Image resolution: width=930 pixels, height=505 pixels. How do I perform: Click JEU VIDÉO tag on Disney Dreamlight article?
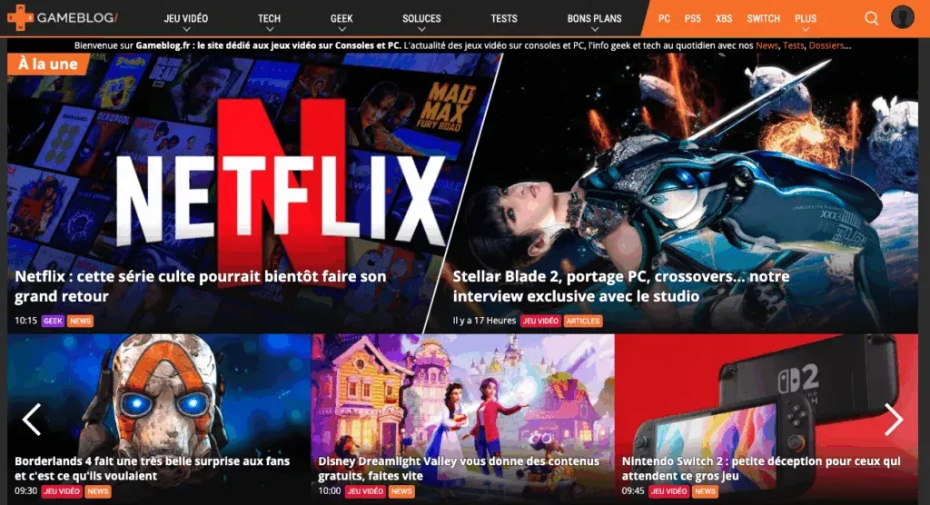point(365,491)
